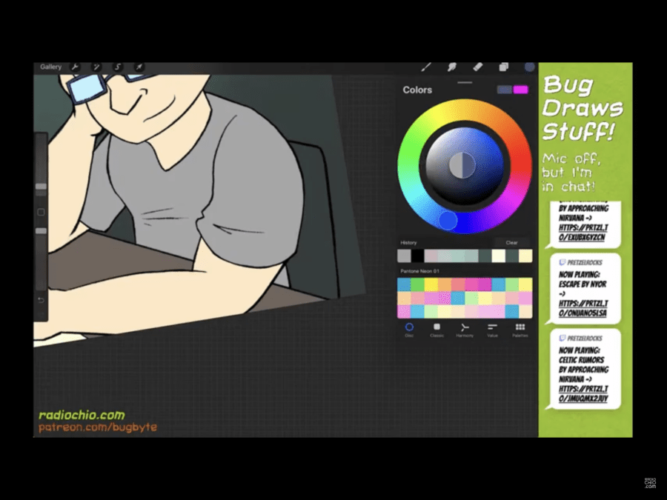Pick the black swatch in History

[x=418, y=256]
